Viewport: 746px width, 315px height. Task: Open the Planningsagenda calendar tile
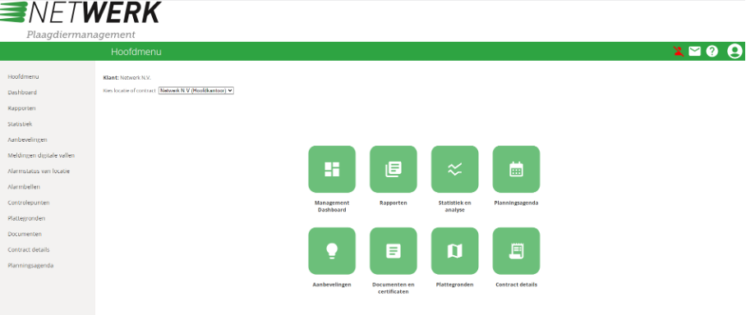[516, 169]
